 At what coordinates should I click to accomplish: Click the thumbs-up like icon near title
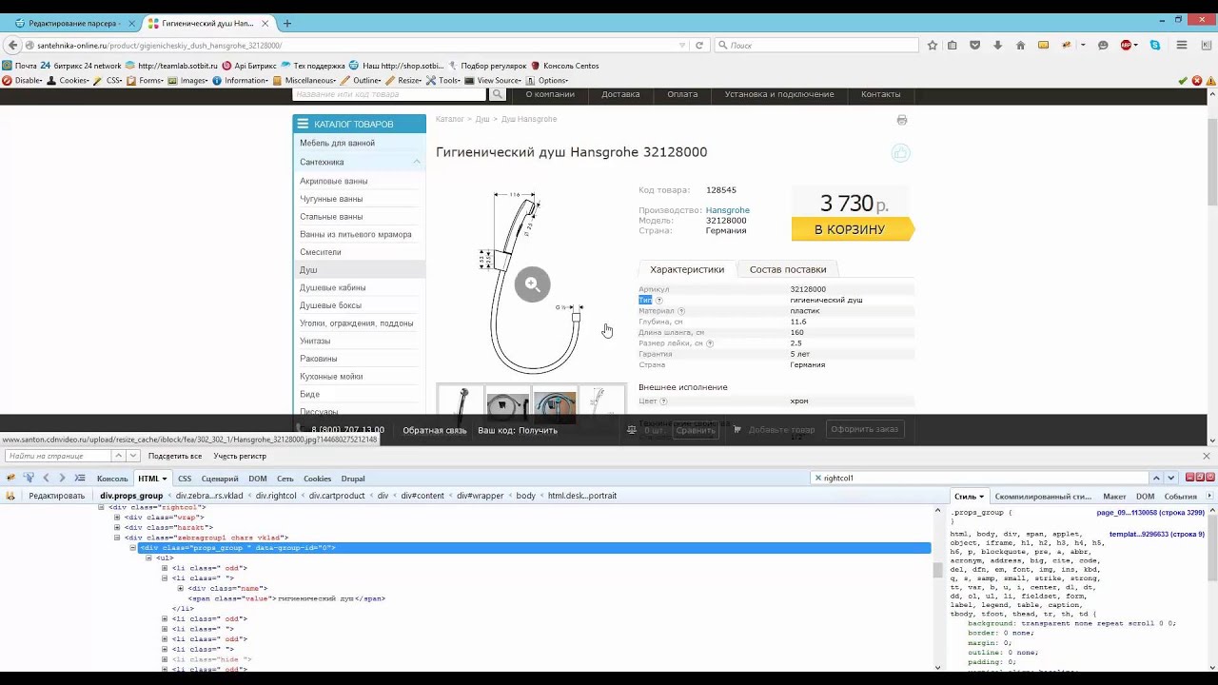[900, 153]
